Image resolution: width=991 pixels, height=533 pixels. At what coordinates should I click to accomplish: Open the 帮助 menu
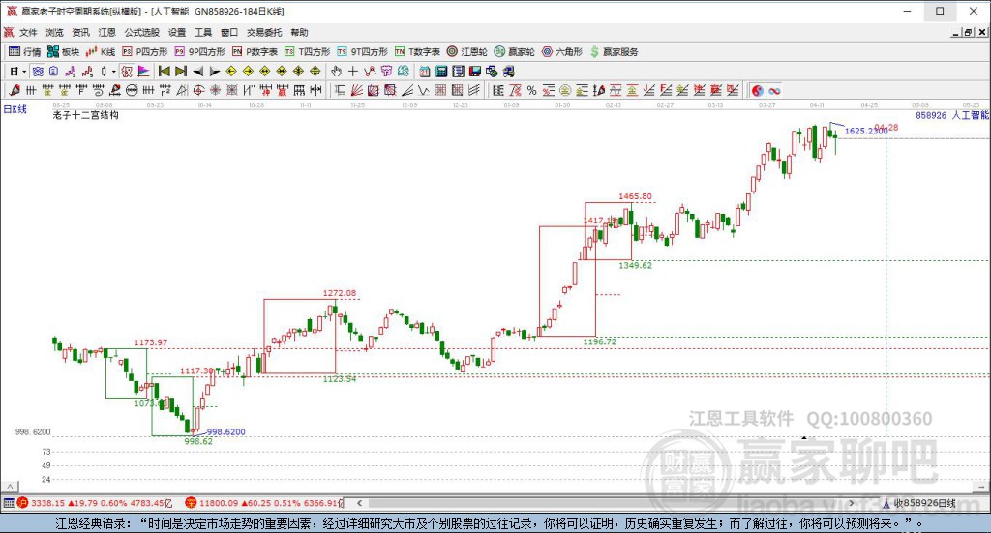coord(300,32)
